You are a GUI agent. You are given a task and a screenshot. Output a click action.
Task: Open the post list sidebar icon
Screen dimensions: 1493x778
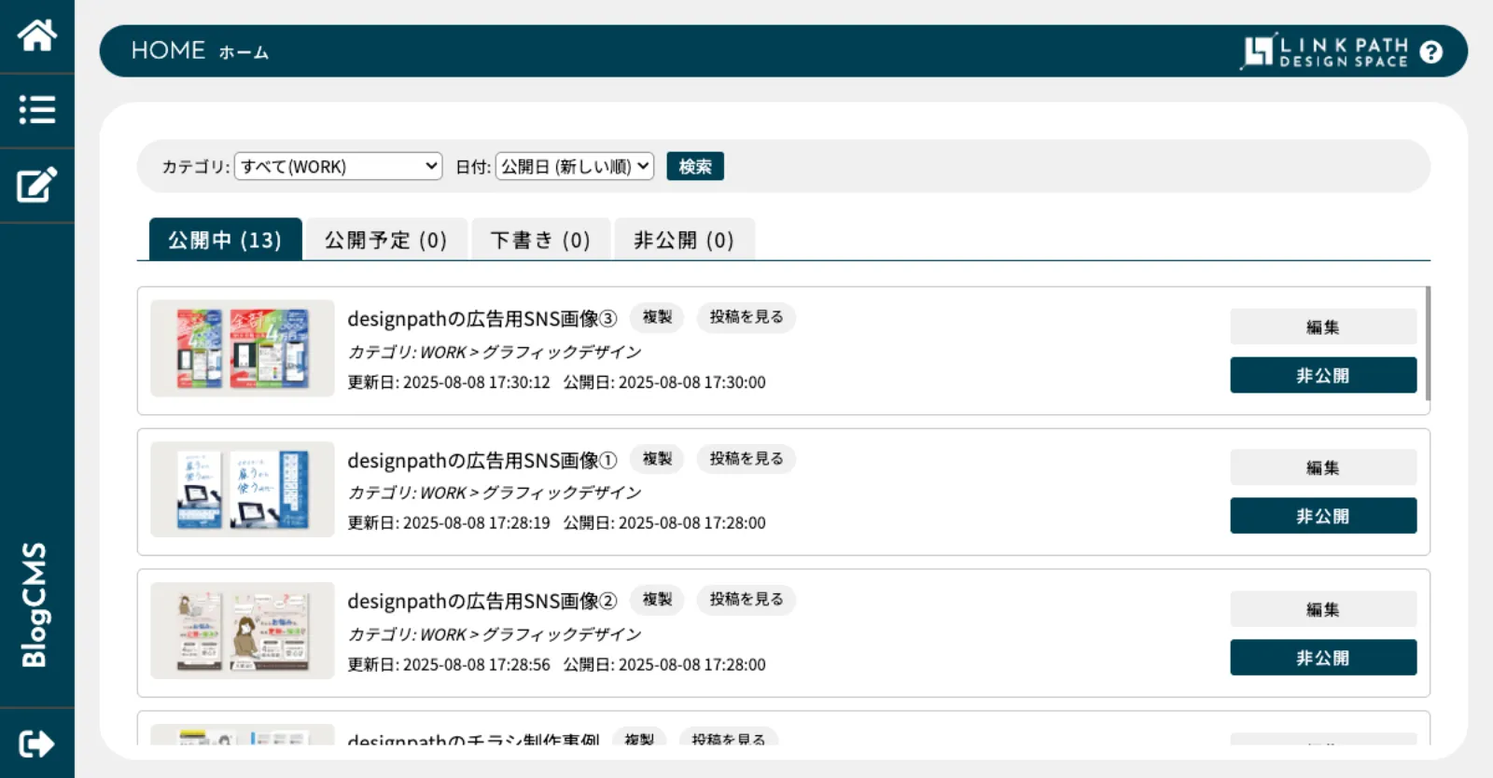(36, 110)
